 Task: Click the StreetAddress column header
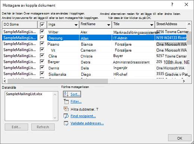pos(170,24)
